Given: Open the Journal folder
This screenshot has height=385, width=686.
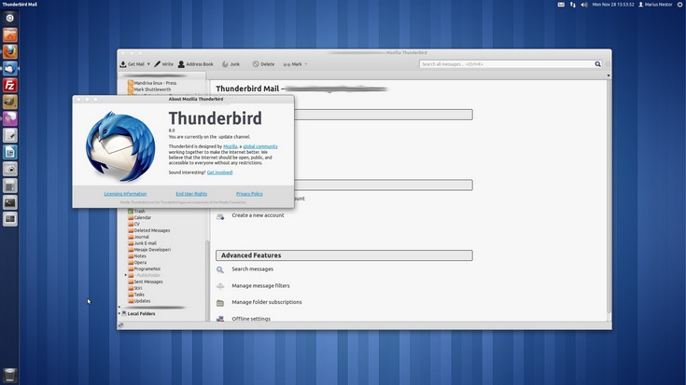Looking at the screenshot, I should coord(138,237).
